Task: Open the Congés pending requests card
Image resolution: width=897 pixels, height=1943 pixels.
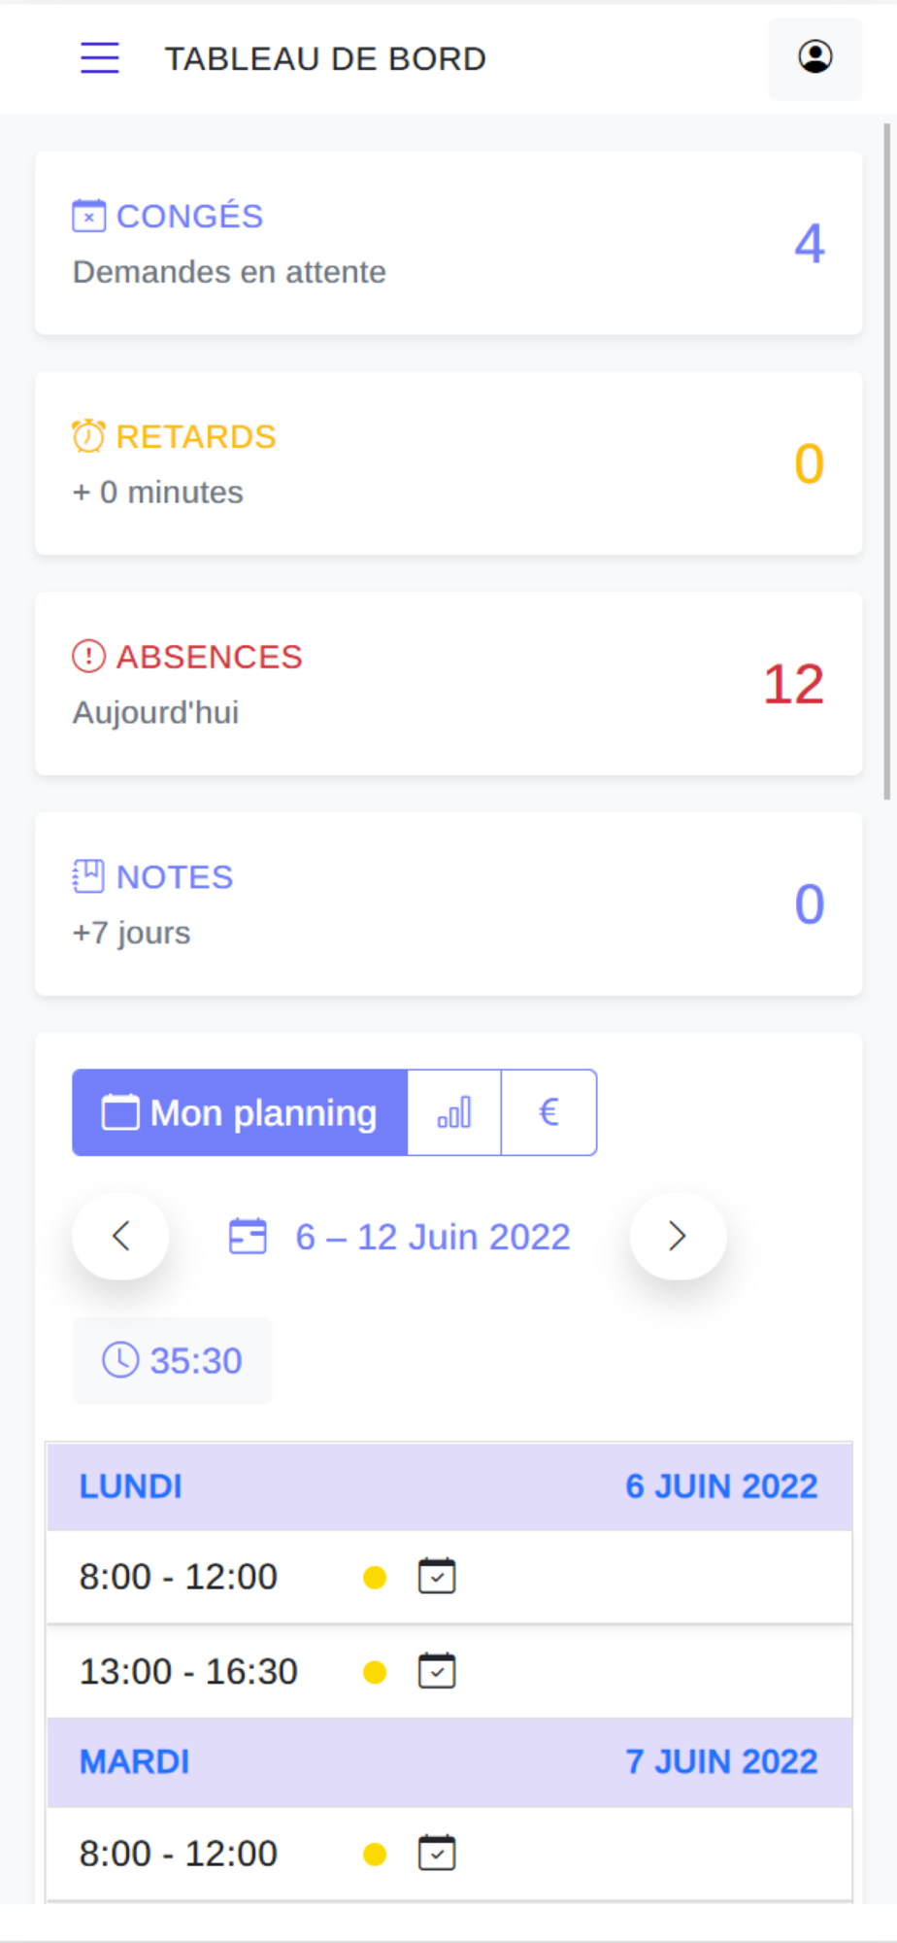Action: pyautogui.click(x=448, y=243)
